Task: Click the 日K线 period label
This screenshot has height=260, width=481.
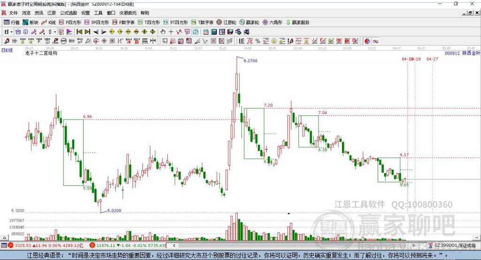Action: (x=7, y=50)
